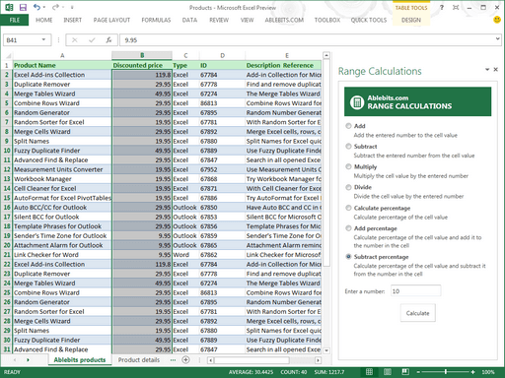Click the Enter a number field
Viewport: 505px width, 378px height.
(415, 291)
